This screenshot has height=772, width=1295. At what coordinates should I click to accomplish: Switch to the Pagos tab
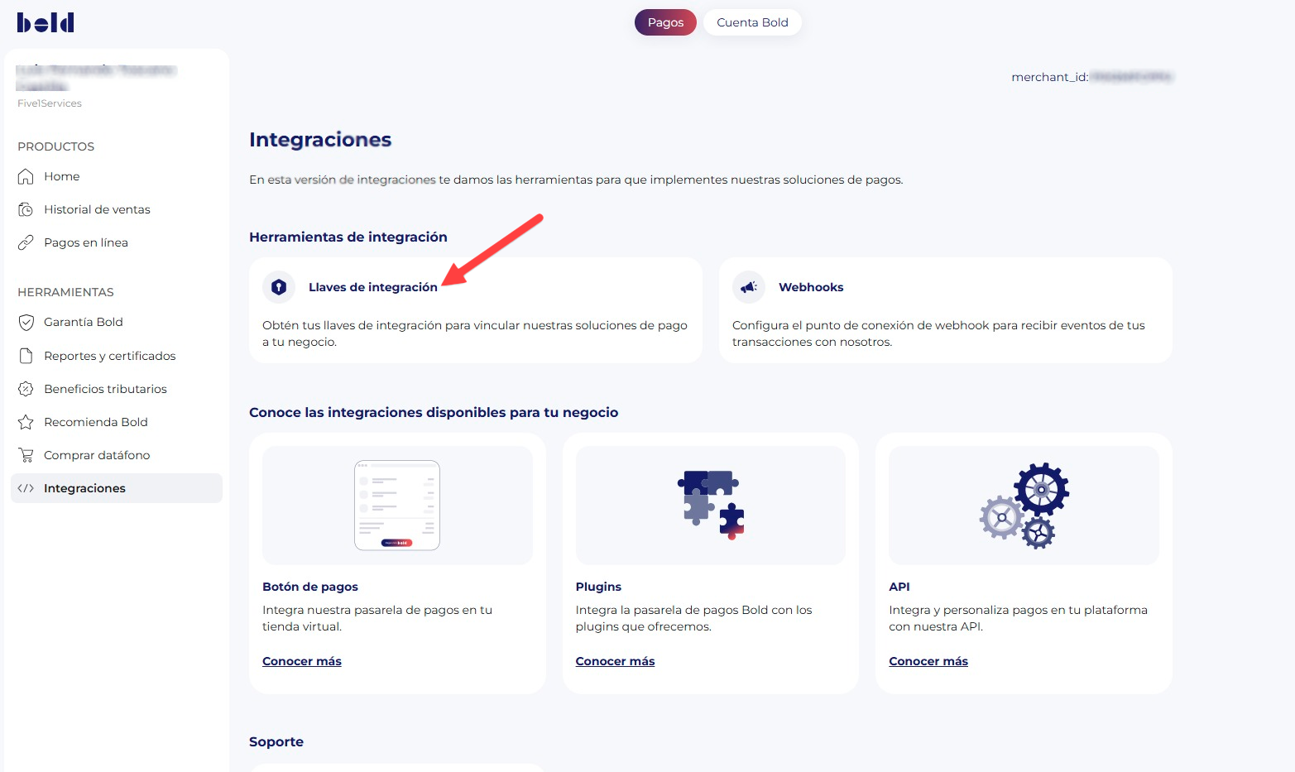point(665,22)
